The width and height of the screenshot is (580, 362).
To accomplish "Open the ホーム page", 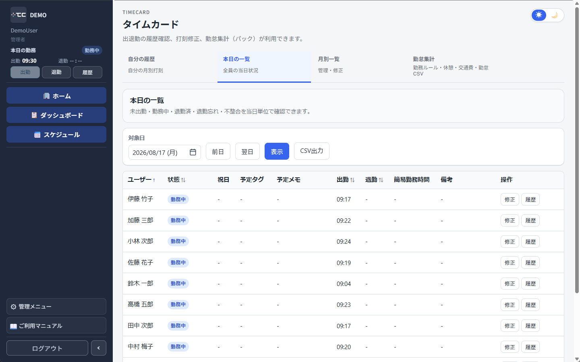I will (x=56, y=96).
